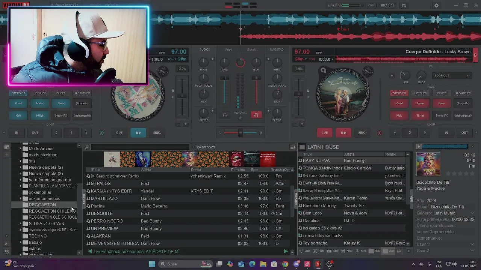Open the settings gear in the top bar
Image resolution: width=481 pixels, height=270 pixels.
pos(436,6)
